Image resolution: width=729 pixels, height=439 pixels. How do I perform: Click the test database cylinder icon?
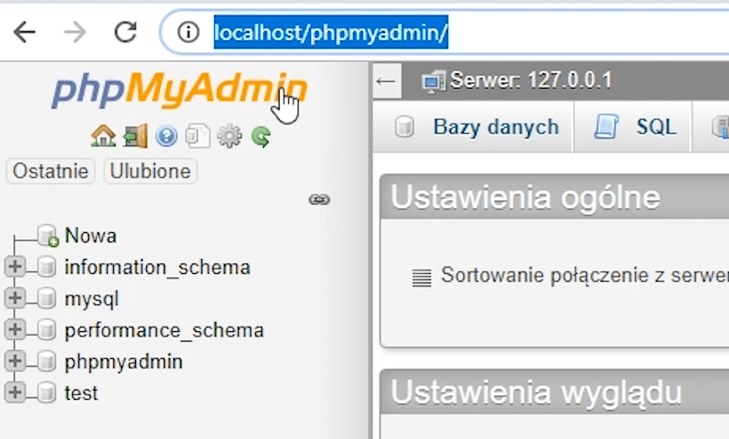click(x=46, y=393)
